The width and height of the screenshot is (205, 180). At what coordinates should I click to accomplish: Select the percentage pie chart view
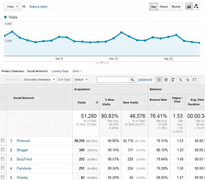(166, 80)
